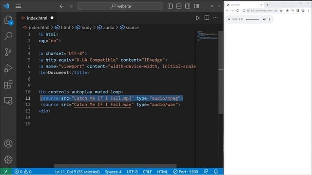The width and height of the screenshot is (312, 175).
Task: Open the browser profile avatar
Action: coord(303,11)
